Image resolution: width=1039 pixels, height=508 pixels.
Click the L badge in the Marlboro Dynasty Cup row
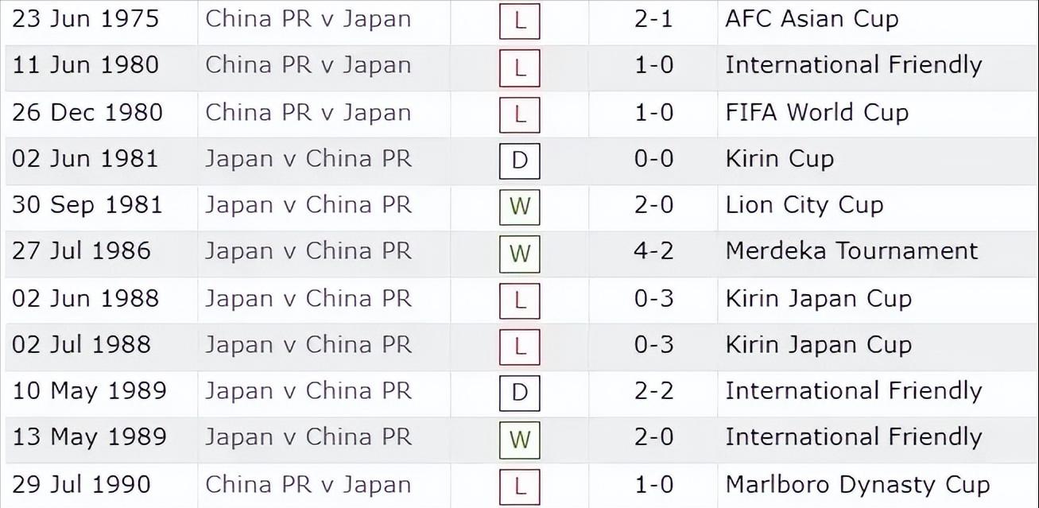(520, 486)
